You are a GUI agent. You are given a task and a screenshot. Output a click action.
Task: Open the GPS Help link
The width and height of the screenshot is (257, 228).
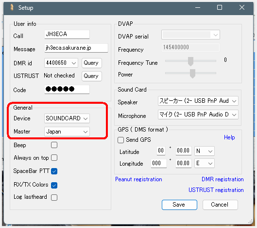click(x=229, y=137)
